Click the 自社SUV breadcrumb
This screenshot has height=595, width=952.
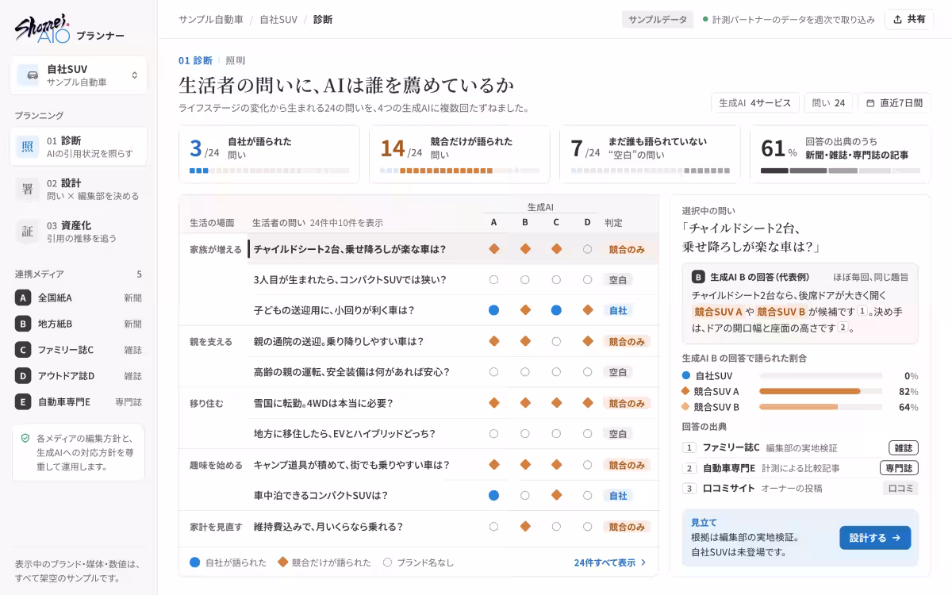click(x=278, y=19)
